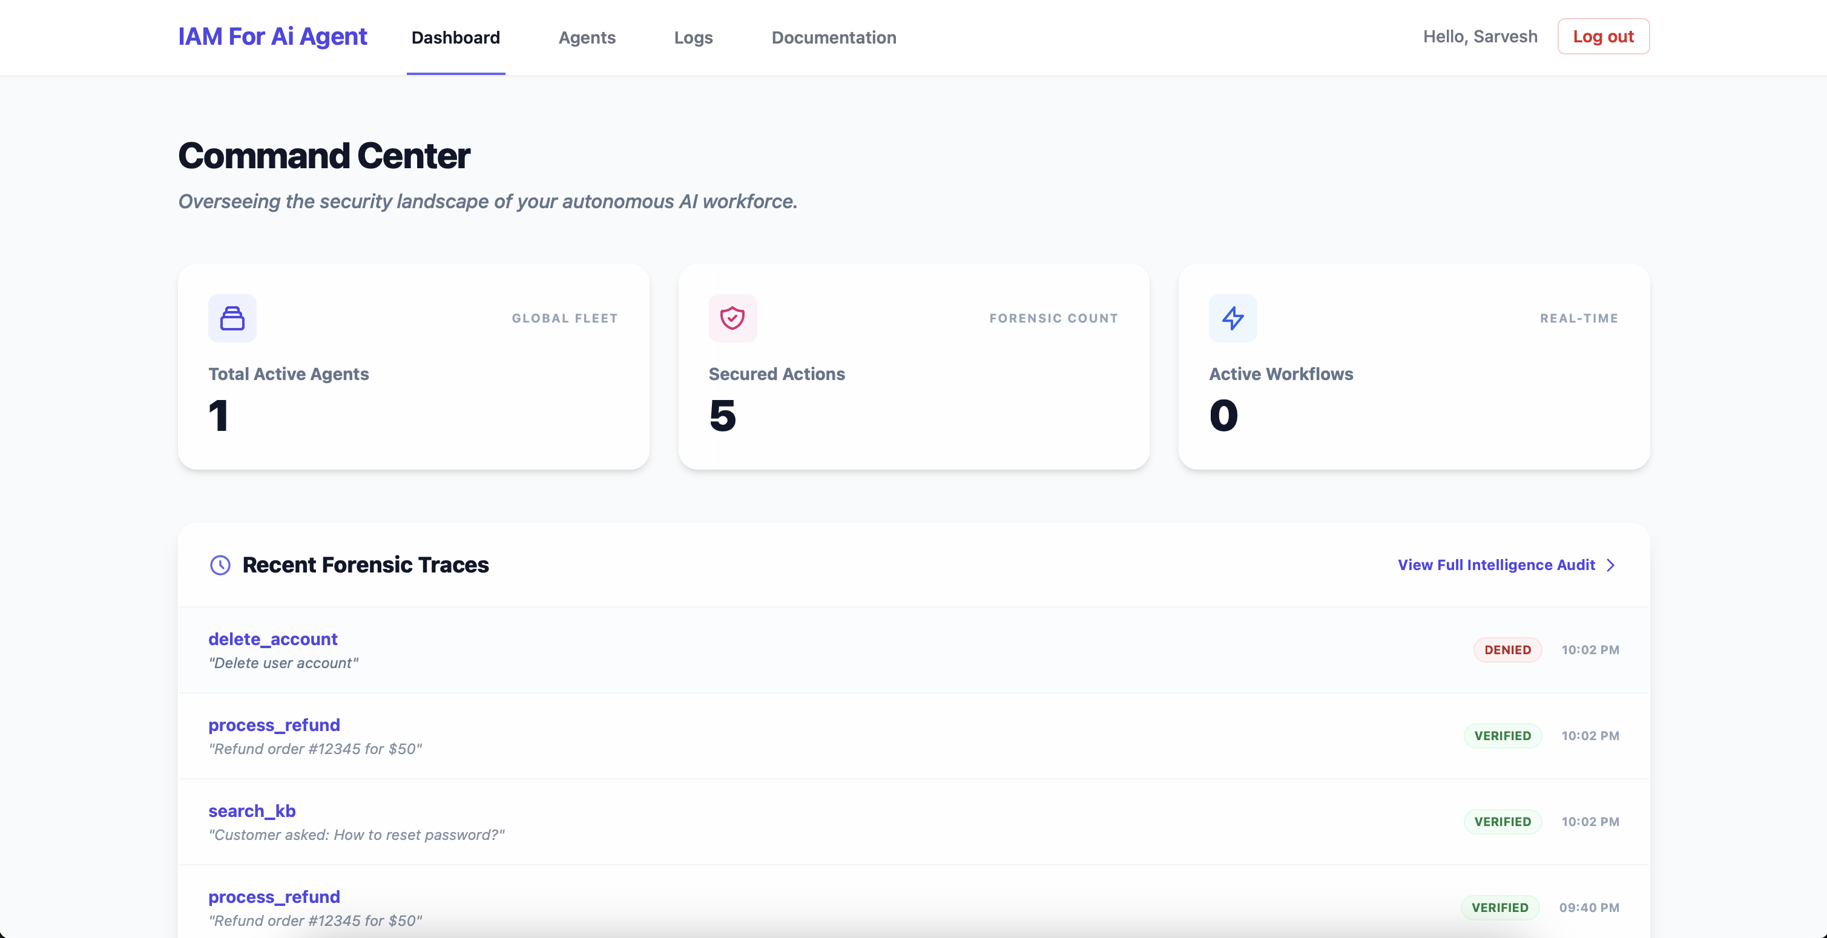Screen dimensions: 1827x938
Task: Click the Hello, Sarvesh greeting
Action: (1480, 36)
